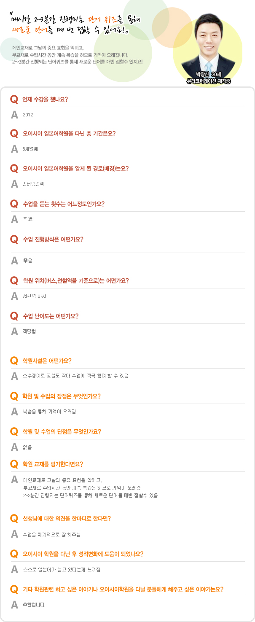Viewport: 255px width, 622px height.
Task: Click the answer text 수업을 체계적으로 잘 해주심
Action: click(51, 535)
